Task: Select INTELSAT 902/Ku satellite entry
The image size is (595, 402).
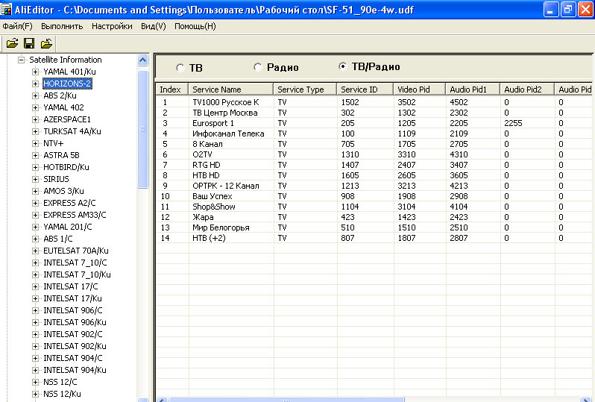Action: click(x=75, y=346)
